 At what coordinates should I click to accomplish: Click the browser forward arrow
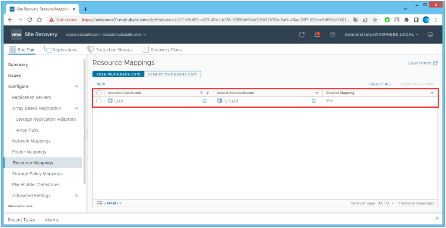tap(20, 20)
